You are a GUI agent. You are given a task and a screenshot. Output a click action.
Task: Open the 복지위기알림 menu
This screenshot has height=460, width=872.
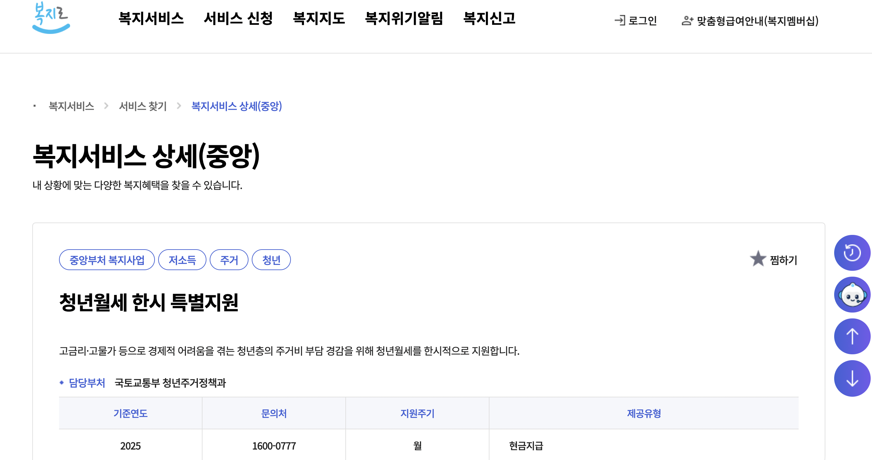[x=404, y=18]
